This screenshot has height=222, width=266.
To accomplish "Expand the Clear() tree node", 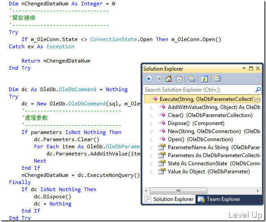I will point(151,115).
